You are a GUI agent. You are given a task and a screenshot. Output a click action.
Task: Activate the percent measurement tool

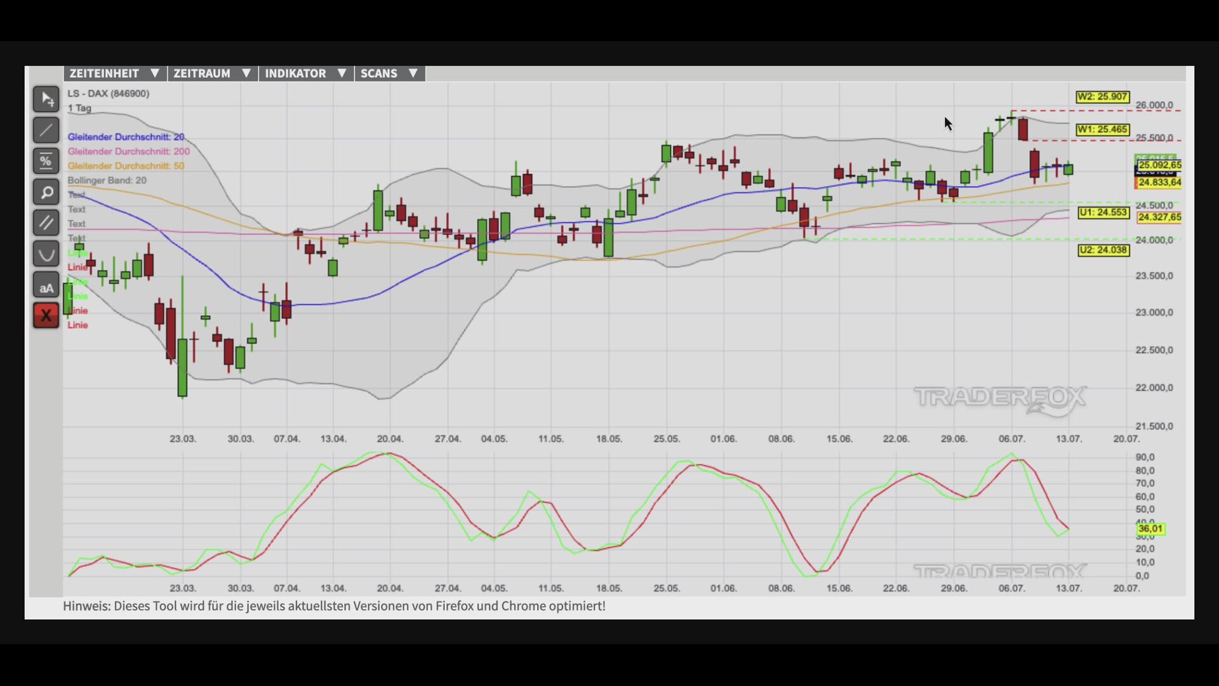click(46, 161)
